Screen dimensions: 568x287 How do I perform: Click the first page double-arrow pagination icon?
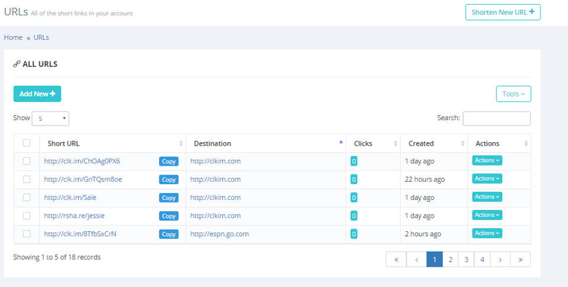point(396,259)
